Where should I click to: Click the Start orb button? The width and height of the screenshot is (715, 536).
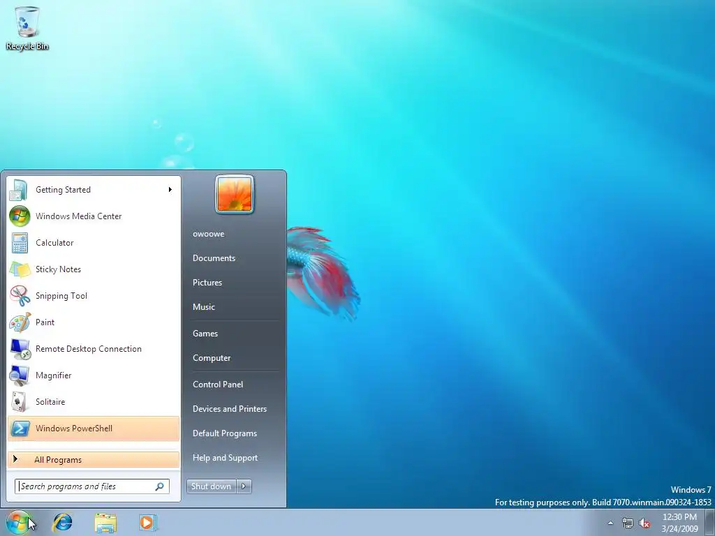tap(18, 522)
